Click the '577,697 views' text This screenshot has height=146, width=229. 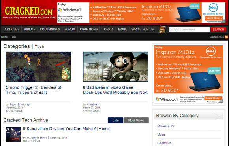click(91, 111)
